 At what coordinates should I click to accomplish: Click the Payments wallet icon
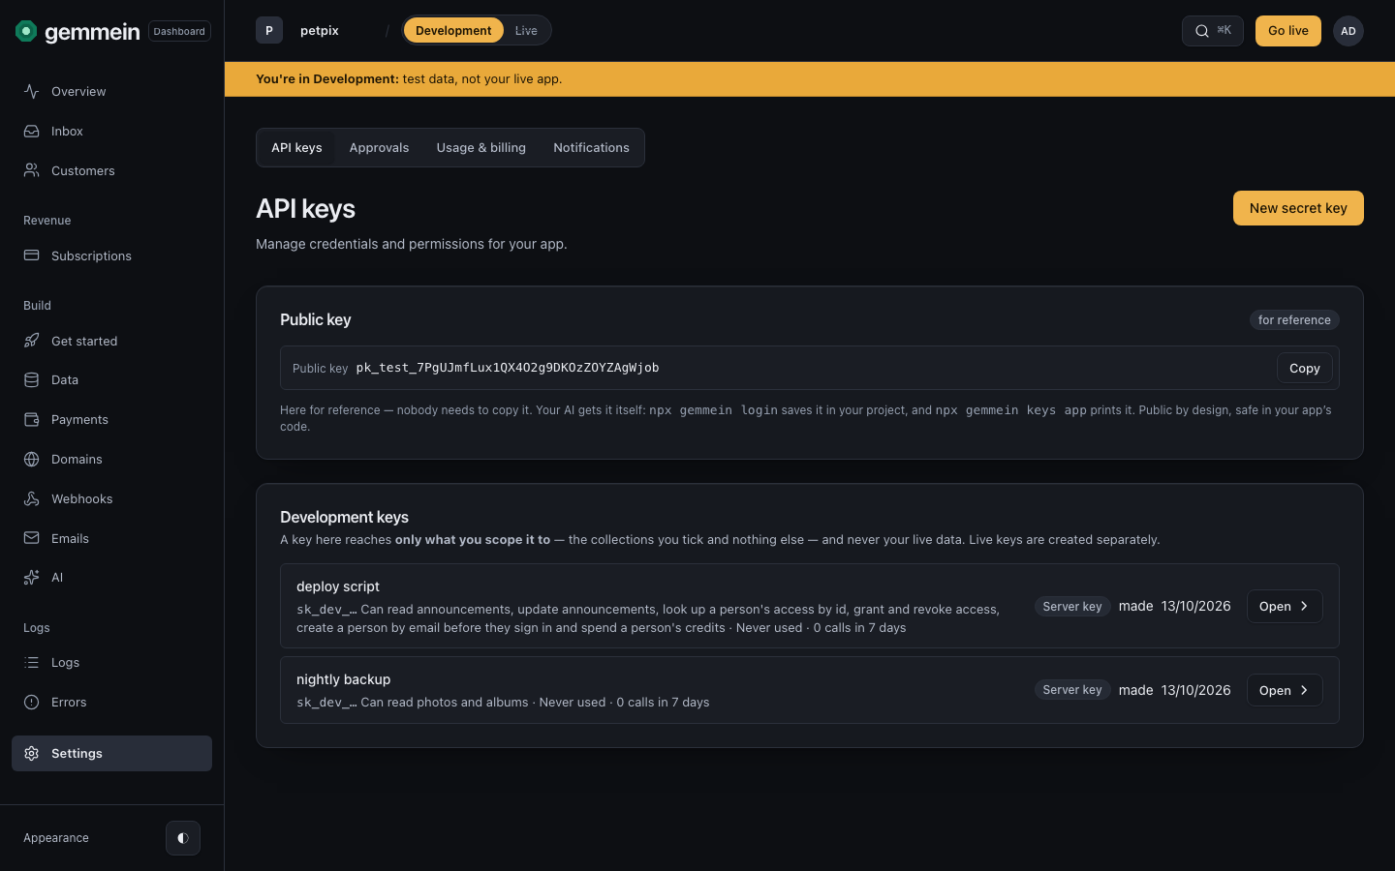tap(32, 419)
